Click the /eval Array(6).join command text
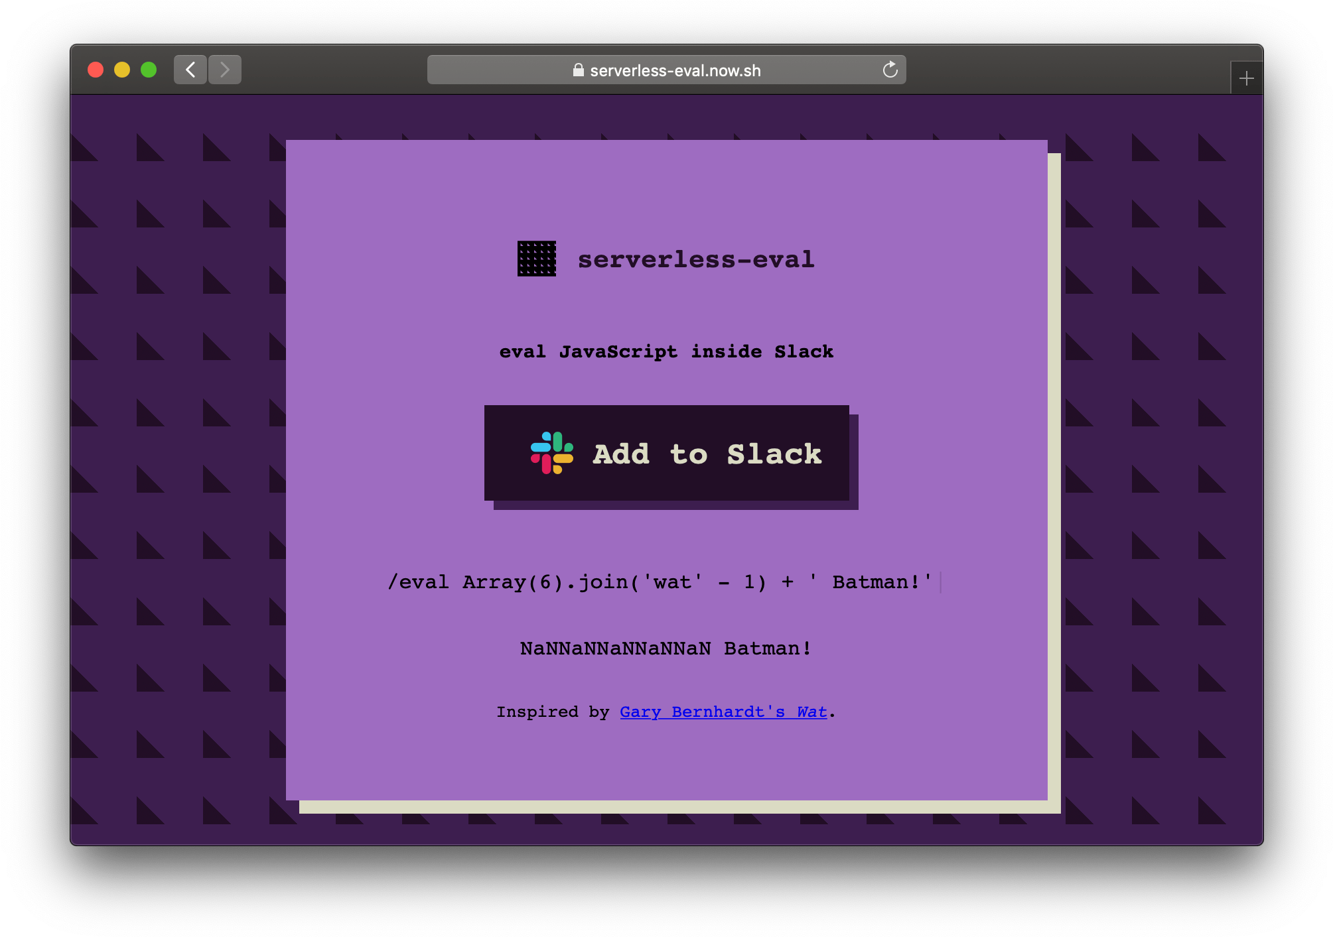 660,582
